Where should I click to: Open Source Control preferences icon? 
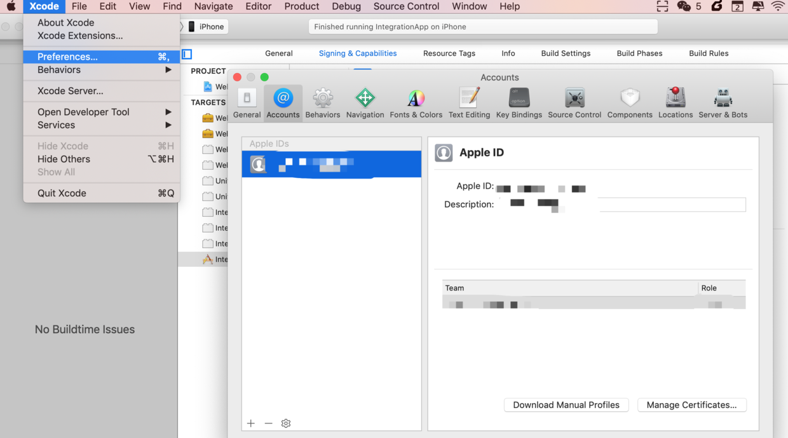(574, 98)
